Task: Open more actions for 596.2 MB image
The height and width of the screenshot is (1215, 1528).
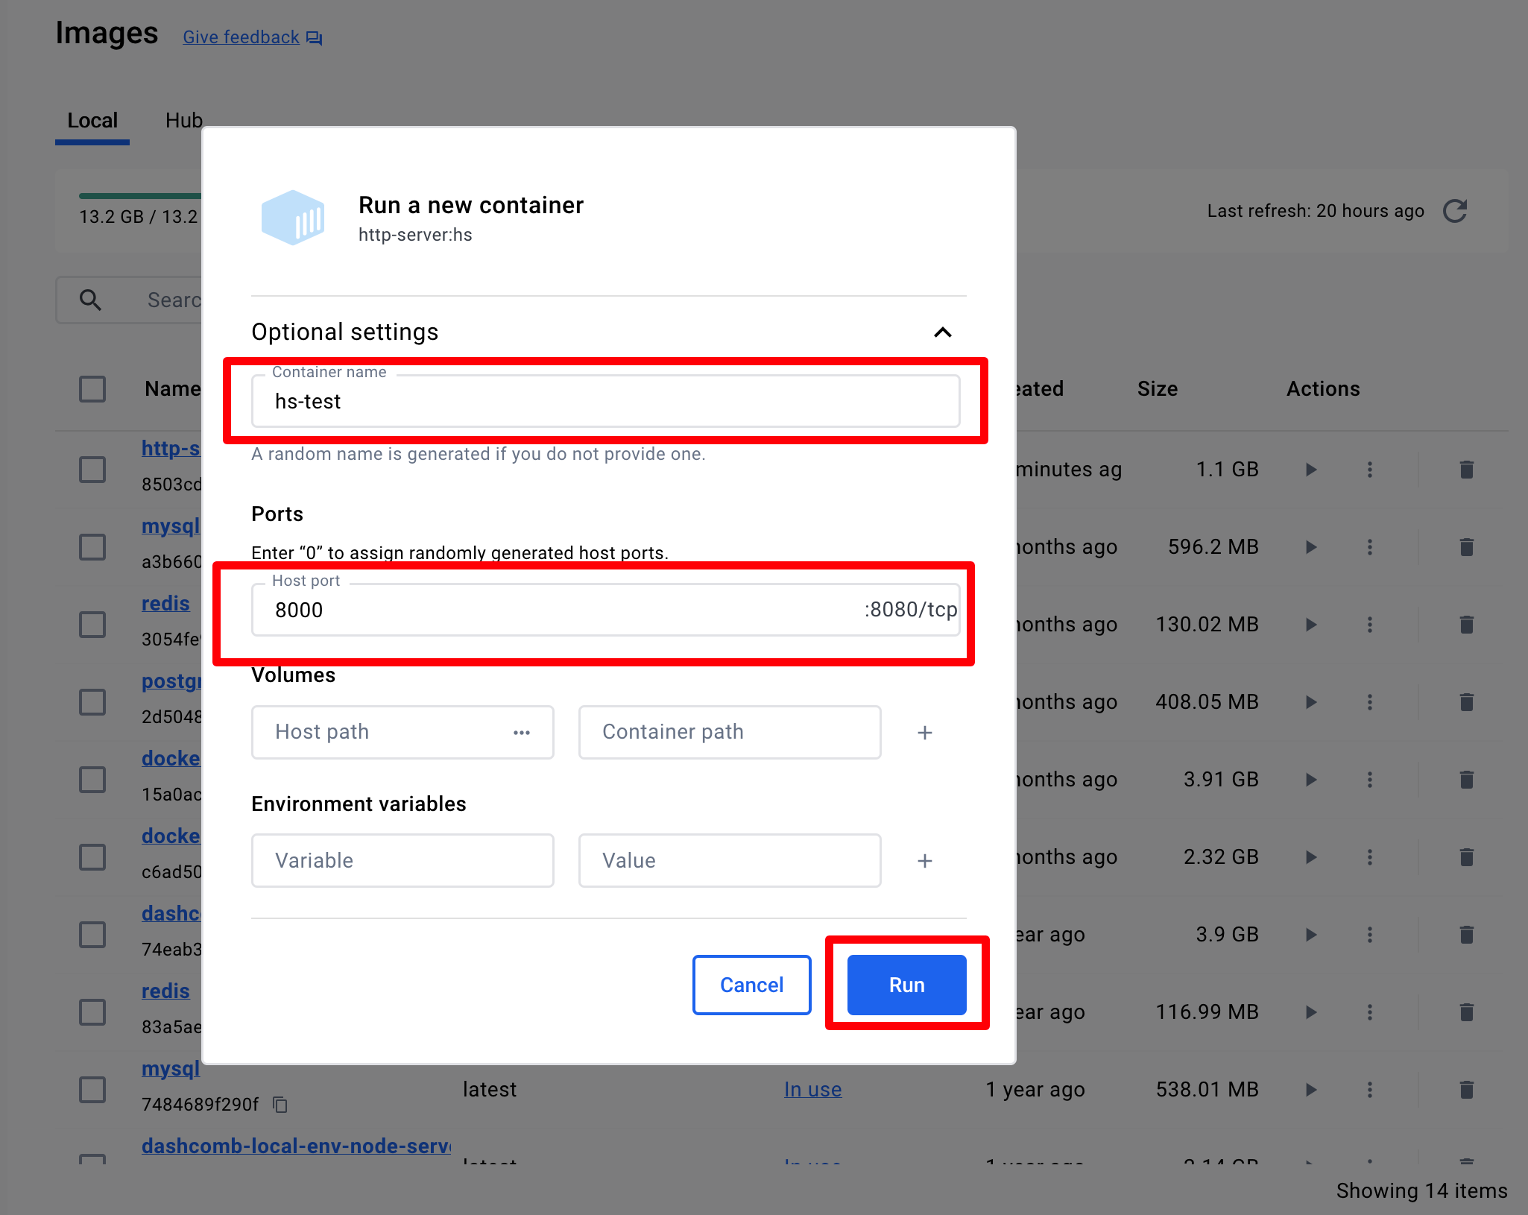Action: (1370, 547)
